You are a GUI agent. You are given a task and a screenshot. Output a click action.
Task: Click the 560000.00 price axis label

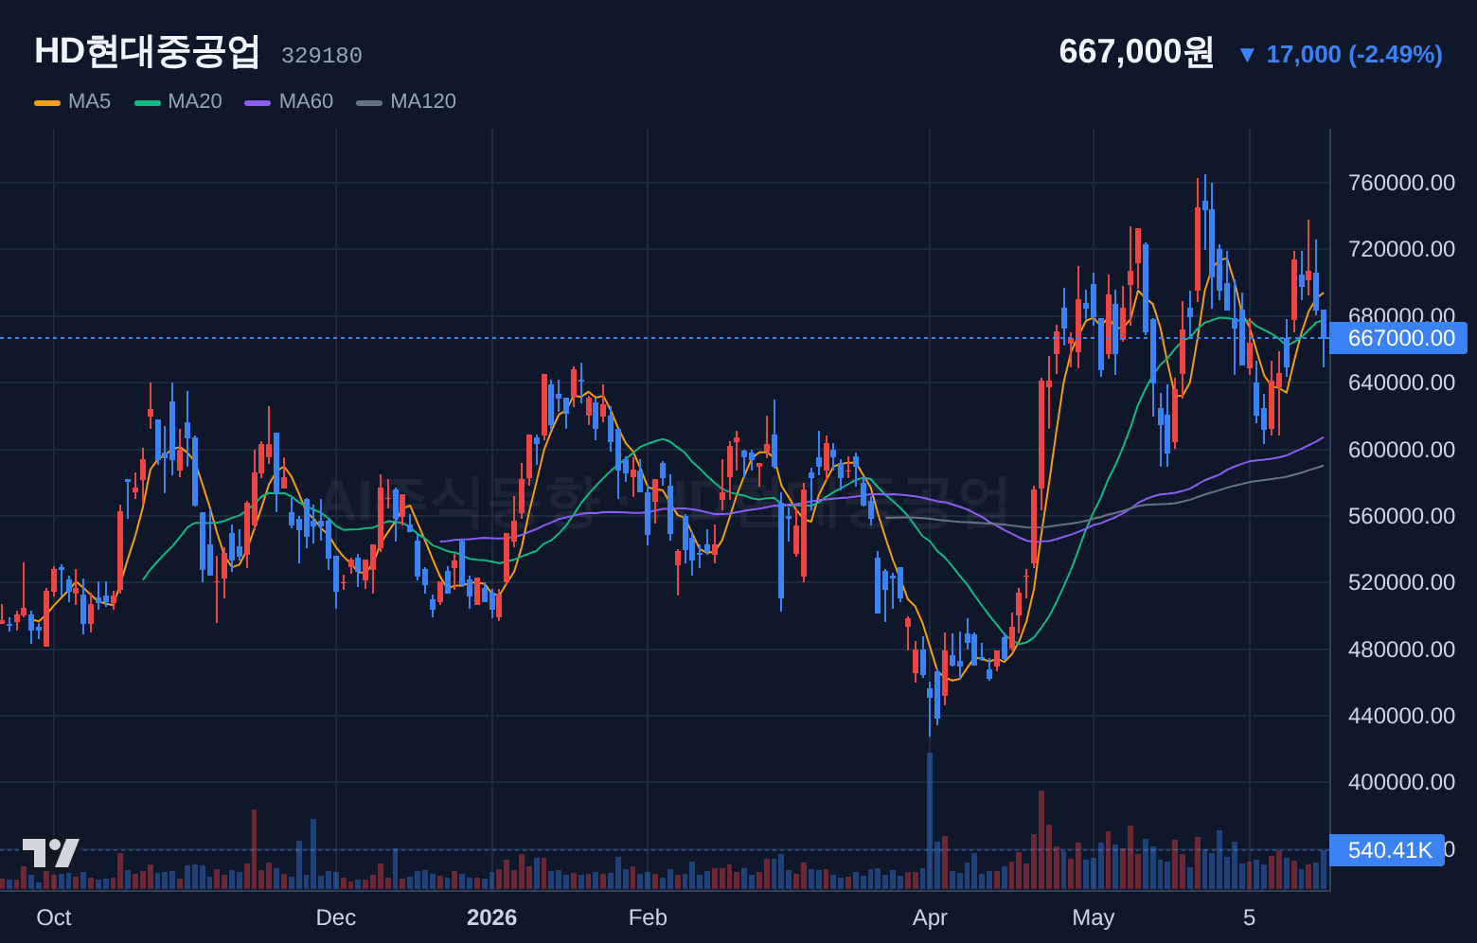pyautogui.click(x=1401, y=516)
